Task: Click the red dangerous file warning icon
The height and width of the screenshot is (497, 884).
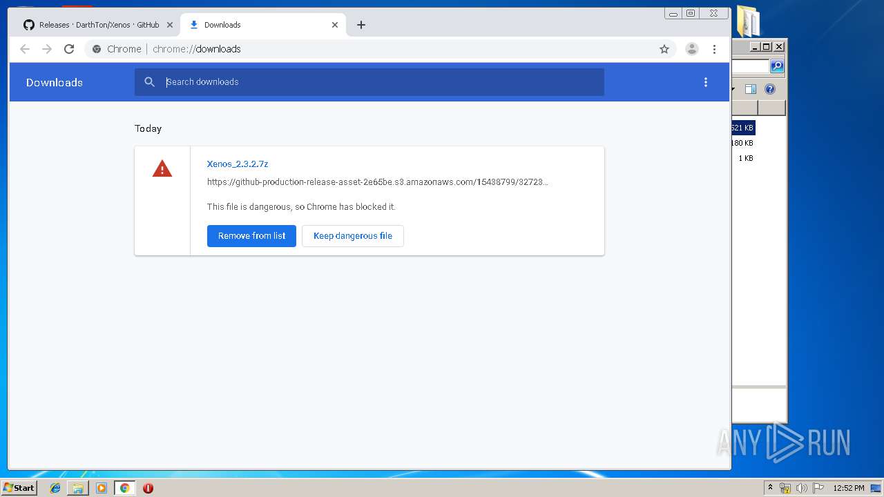Action: pos(162,168)
